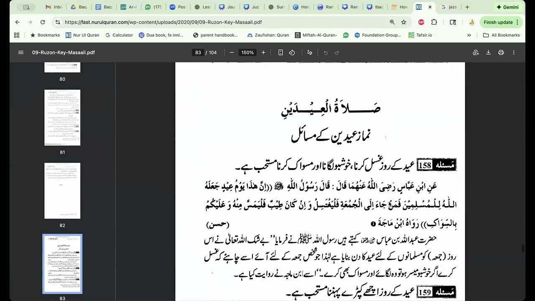Screen dimensions: 535x301
Task: Click the masala 158 label in document
Action: 437,165
